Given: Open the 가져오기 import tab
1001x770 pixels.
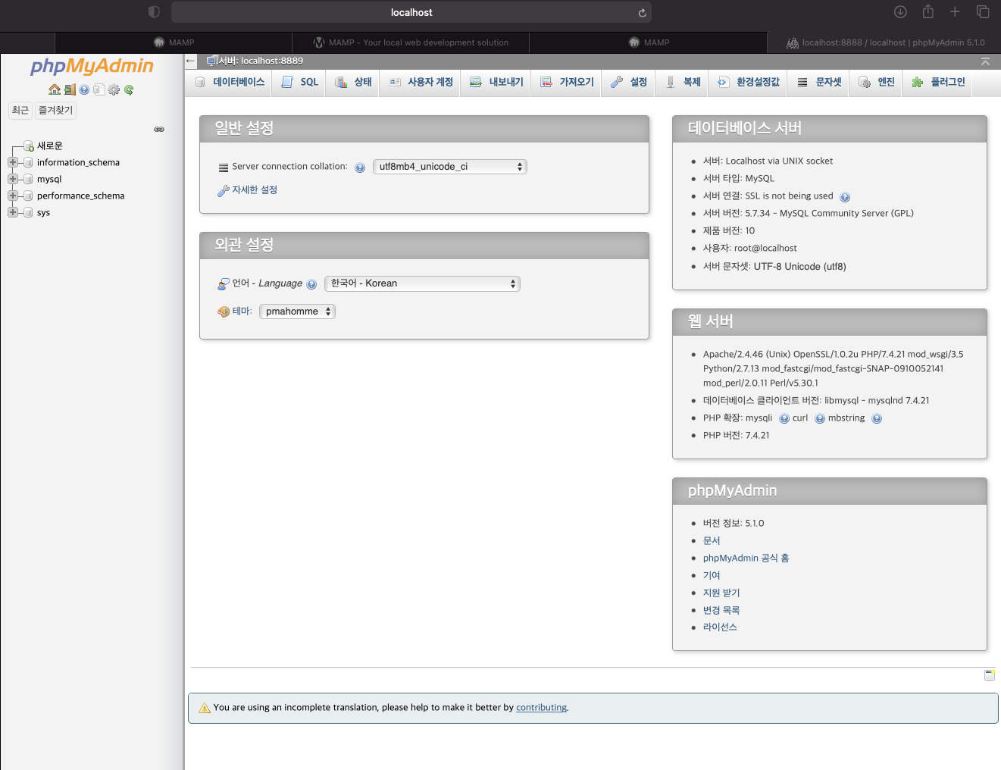Looking at the screenshot, I should 567,82.
